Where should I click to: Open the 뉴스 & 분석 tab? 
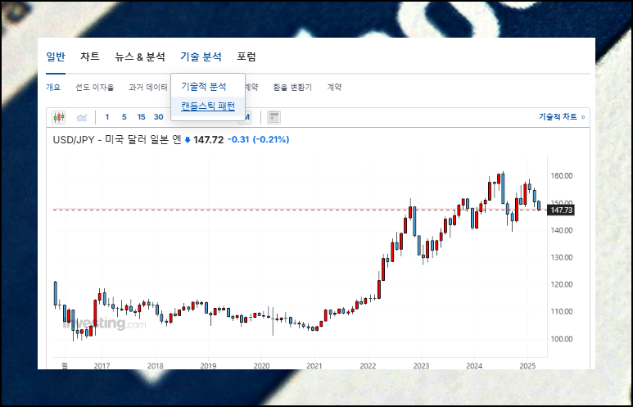tap(140, 57)
